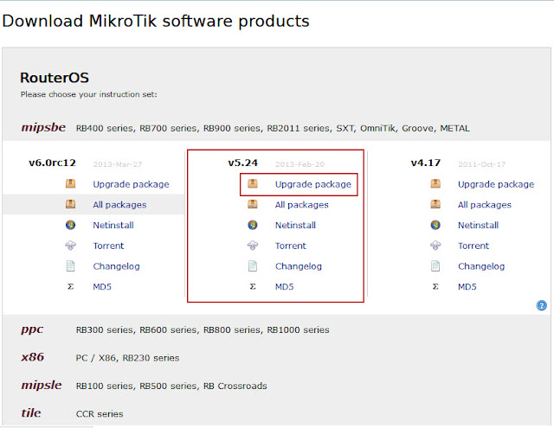Screen dimensions: 554x428
Task: Click the v6.0rc12 MD5 sigma icon
Action: (70, 286)
